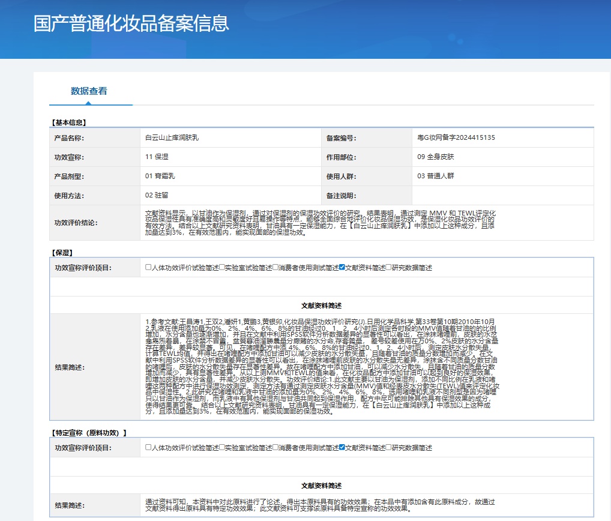
Task: Click the 使用人群 label
Action: 341,176
